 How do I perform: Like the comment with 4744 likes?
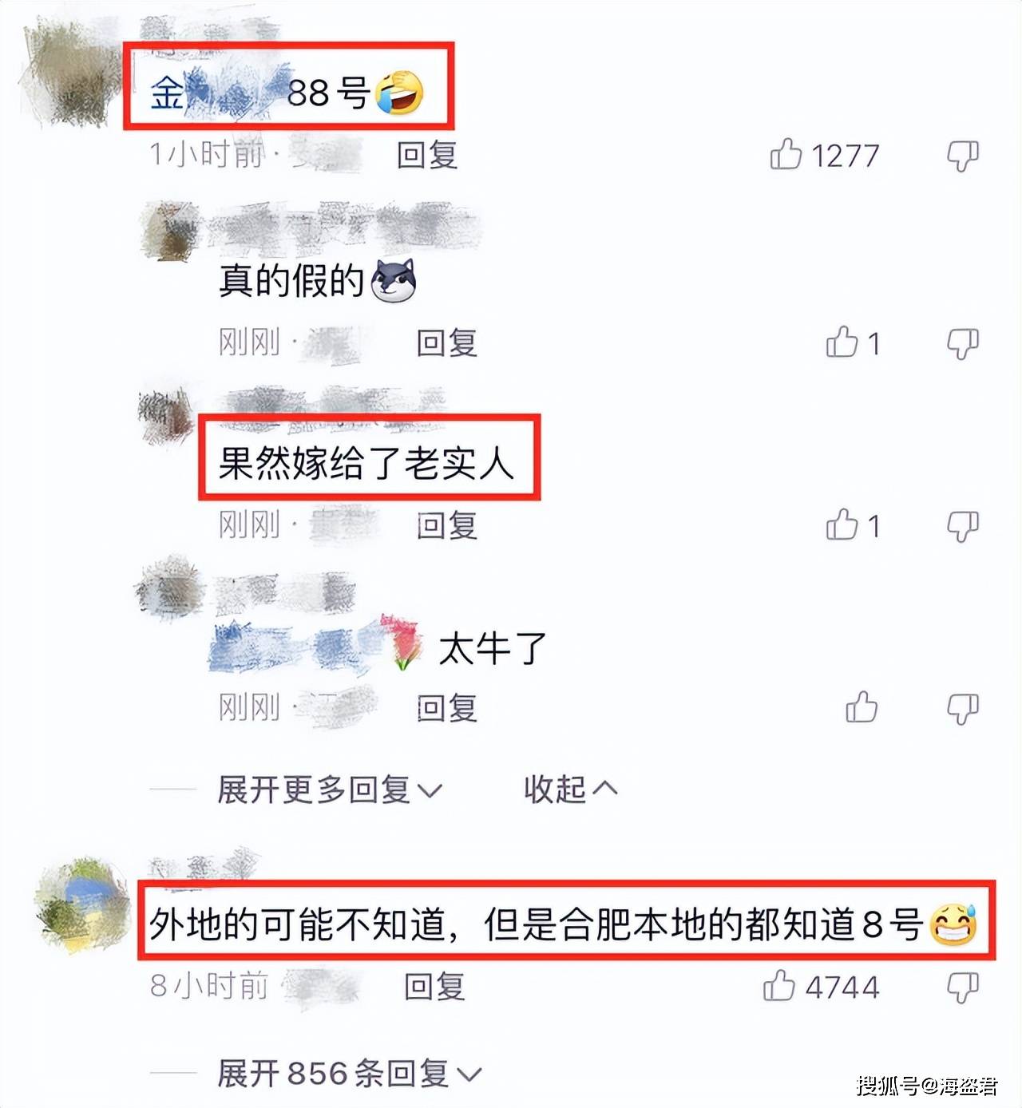coord(779,985)
